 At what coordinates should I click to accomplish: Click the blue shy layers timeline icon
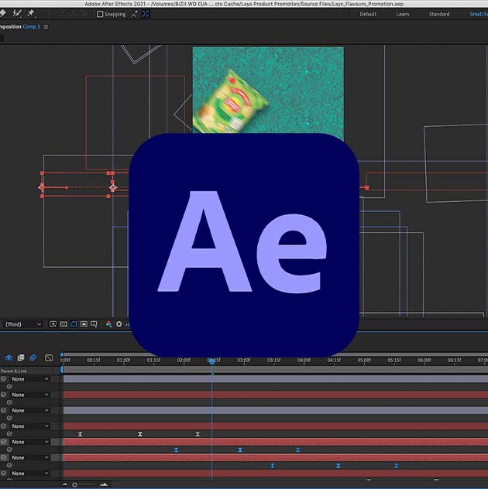tap(9, 358)
